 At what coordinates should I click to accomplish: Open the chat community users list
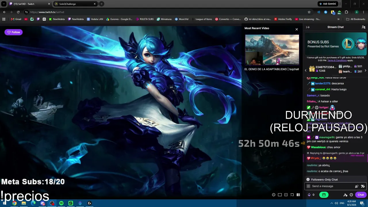coord(363,27)
